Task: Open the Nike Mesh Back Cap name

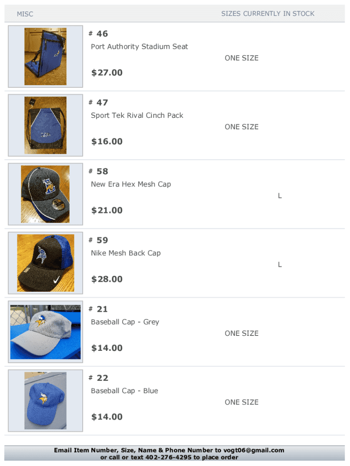Action: click(125, 253)
